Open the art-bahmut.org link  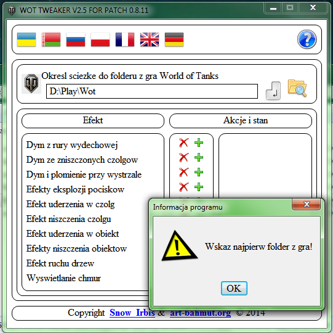(200, 313)
